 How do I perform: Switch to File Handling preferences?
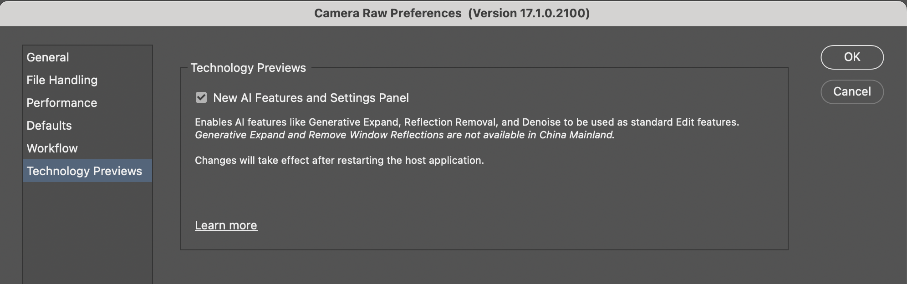(x=62, y=80)
